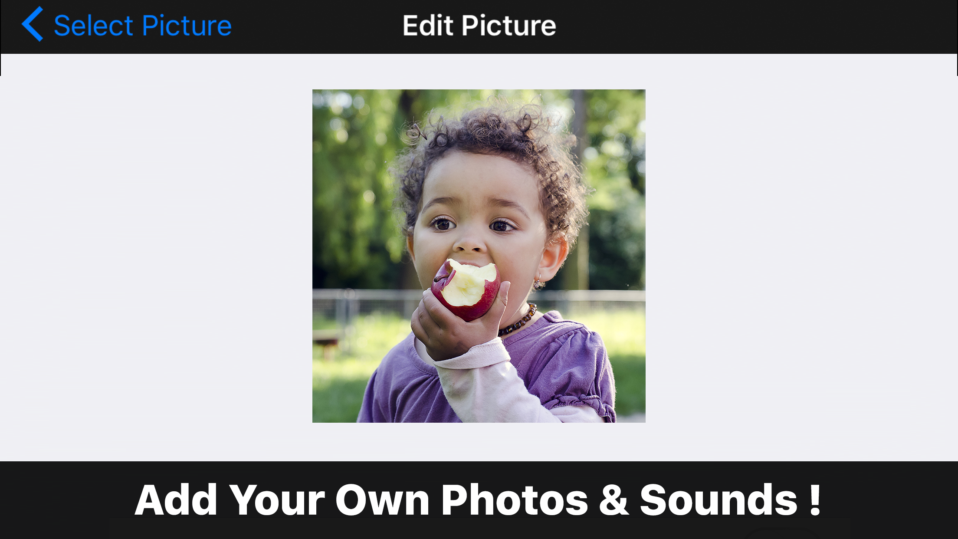Click the ampersand in the bottom banner
The height and width of the screenshot is (539, 958).
point(614,500)
